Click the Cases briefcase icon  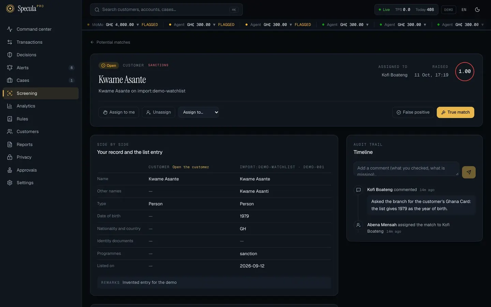coord(10,81)
